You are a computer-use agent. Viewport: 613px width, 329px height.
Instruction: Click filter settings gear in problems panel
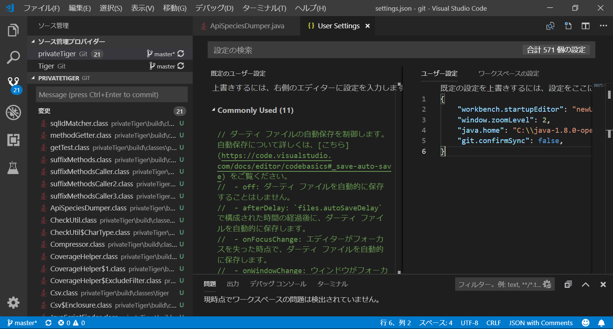(547, 284)
